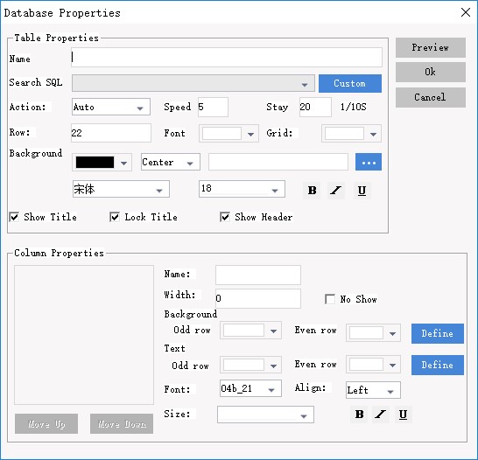Click the background image path field
This screenshot has height=460, width=478.
tap(278, 162)
